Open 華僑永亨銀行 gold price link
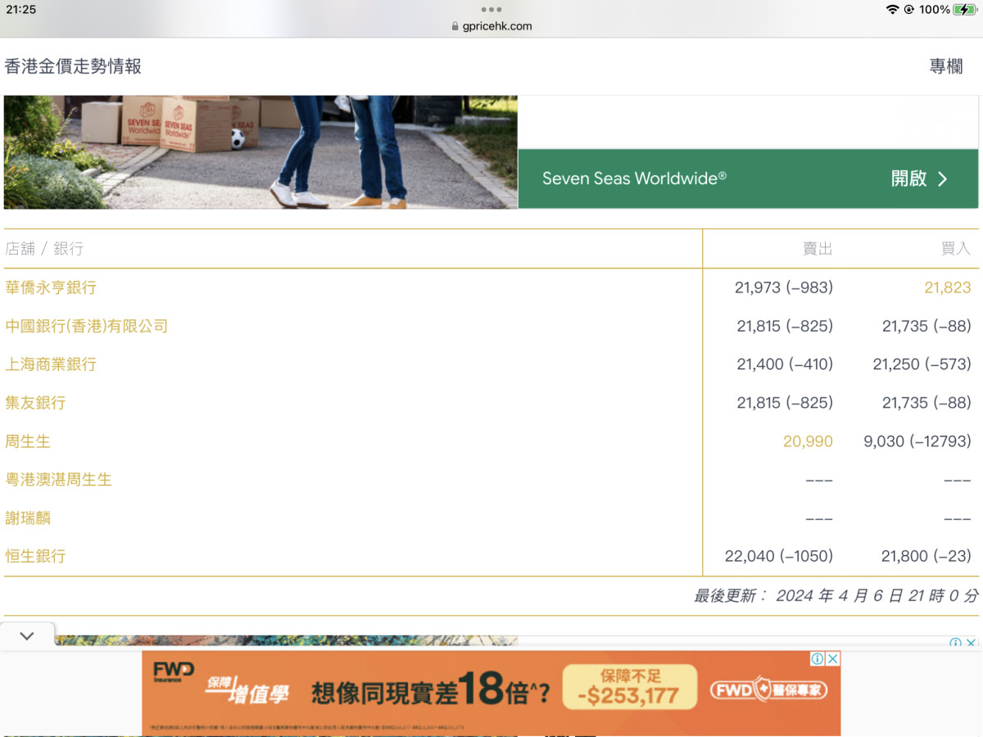983x737 pixels. [x=51, y=287]
